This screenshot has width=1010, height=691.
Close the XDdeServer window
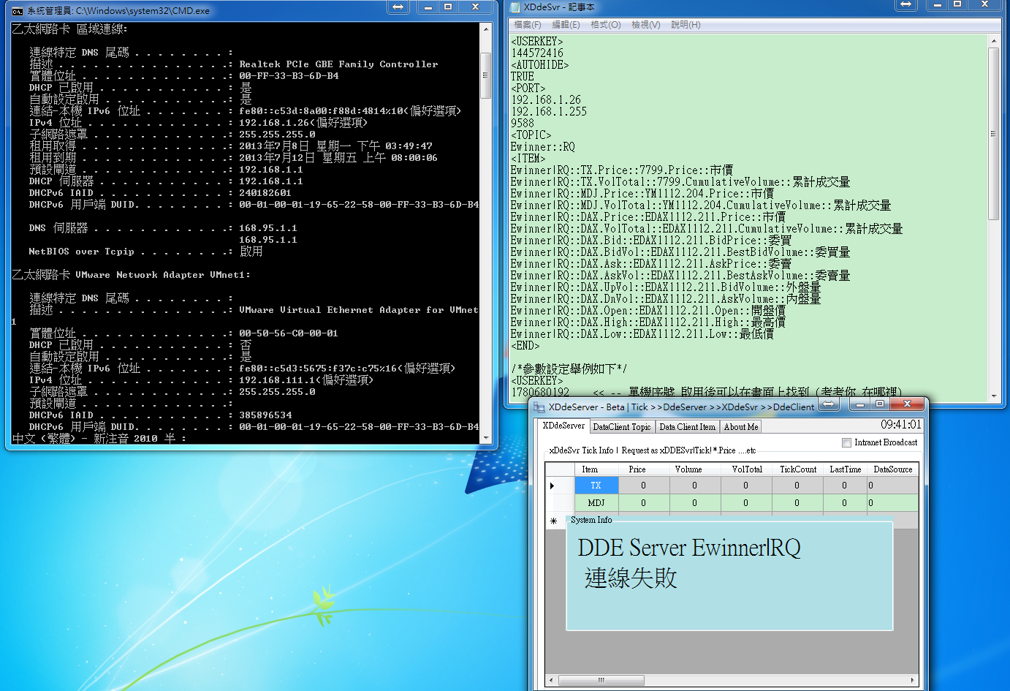(907, 404)
